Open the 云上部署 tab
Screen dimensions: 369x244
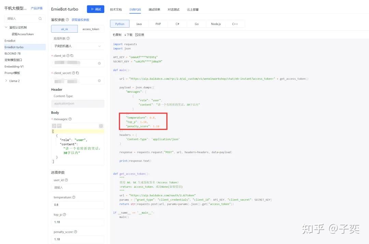click(x=193, y=10)
